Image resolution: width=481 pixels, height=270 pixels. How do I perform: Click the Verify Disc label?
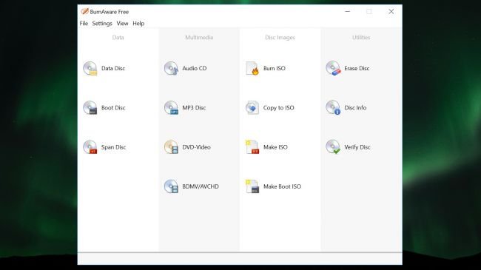(x=357, y=147)
